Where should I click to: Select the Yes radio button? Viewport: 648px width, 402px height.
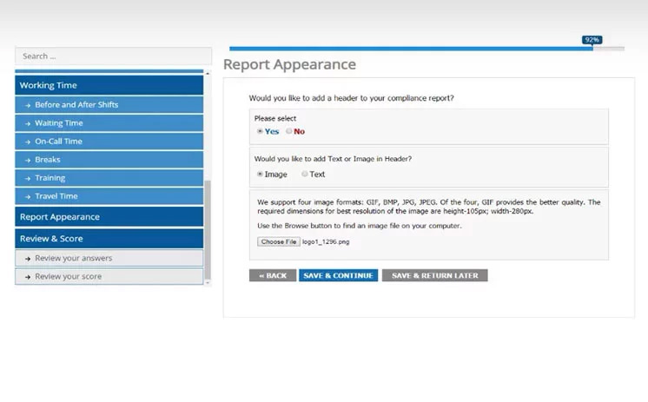[x=260, y=132]
